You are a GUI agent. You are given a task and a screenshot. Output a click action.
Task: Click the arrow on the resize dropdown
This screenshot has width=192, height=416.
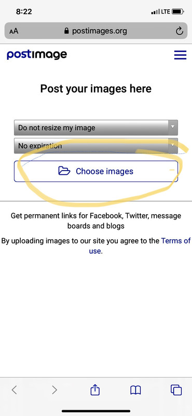click(x=173, y=127)
